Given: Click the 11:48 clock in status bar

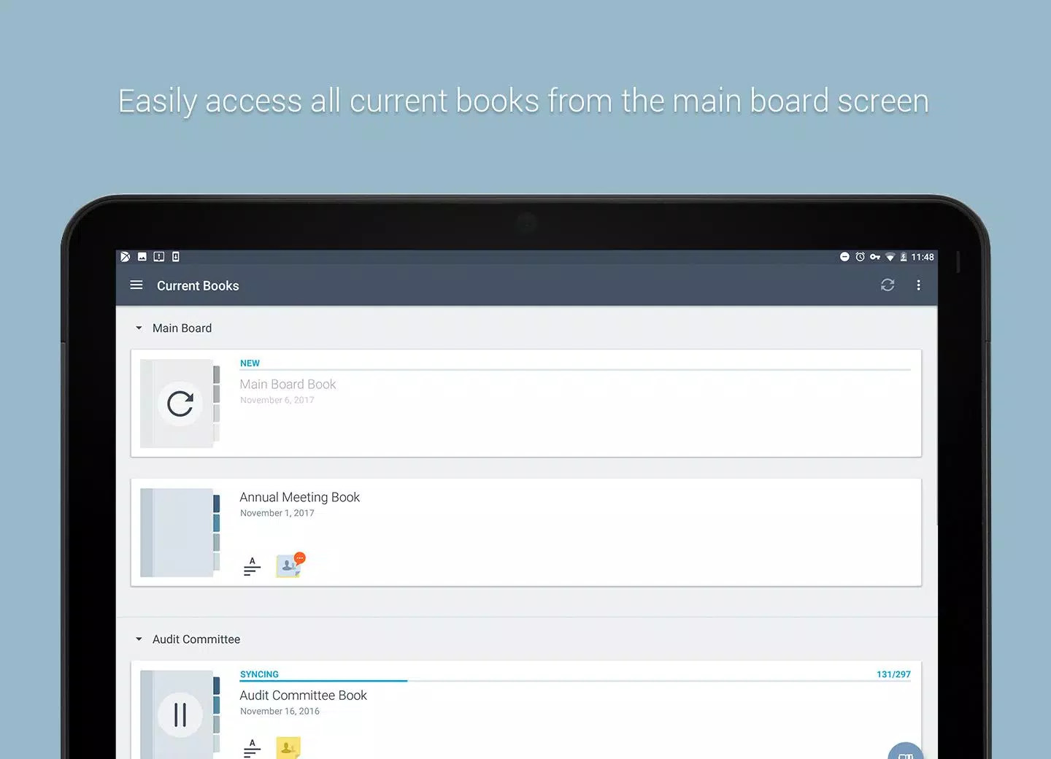Looking at the screenshot, I should (923, 257).
